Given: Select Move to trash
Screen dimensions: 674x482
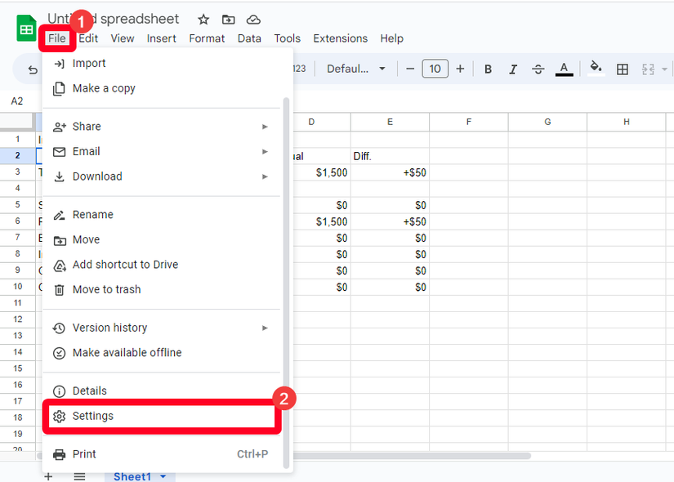Looking at the screenshot, I should point(162,289).
